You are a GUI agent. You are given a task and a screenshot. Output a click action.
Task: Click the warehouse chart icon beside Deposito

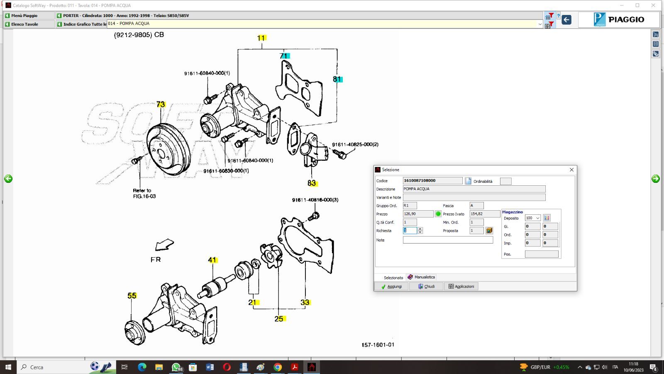pyautogui.click(x=547, y=218)
